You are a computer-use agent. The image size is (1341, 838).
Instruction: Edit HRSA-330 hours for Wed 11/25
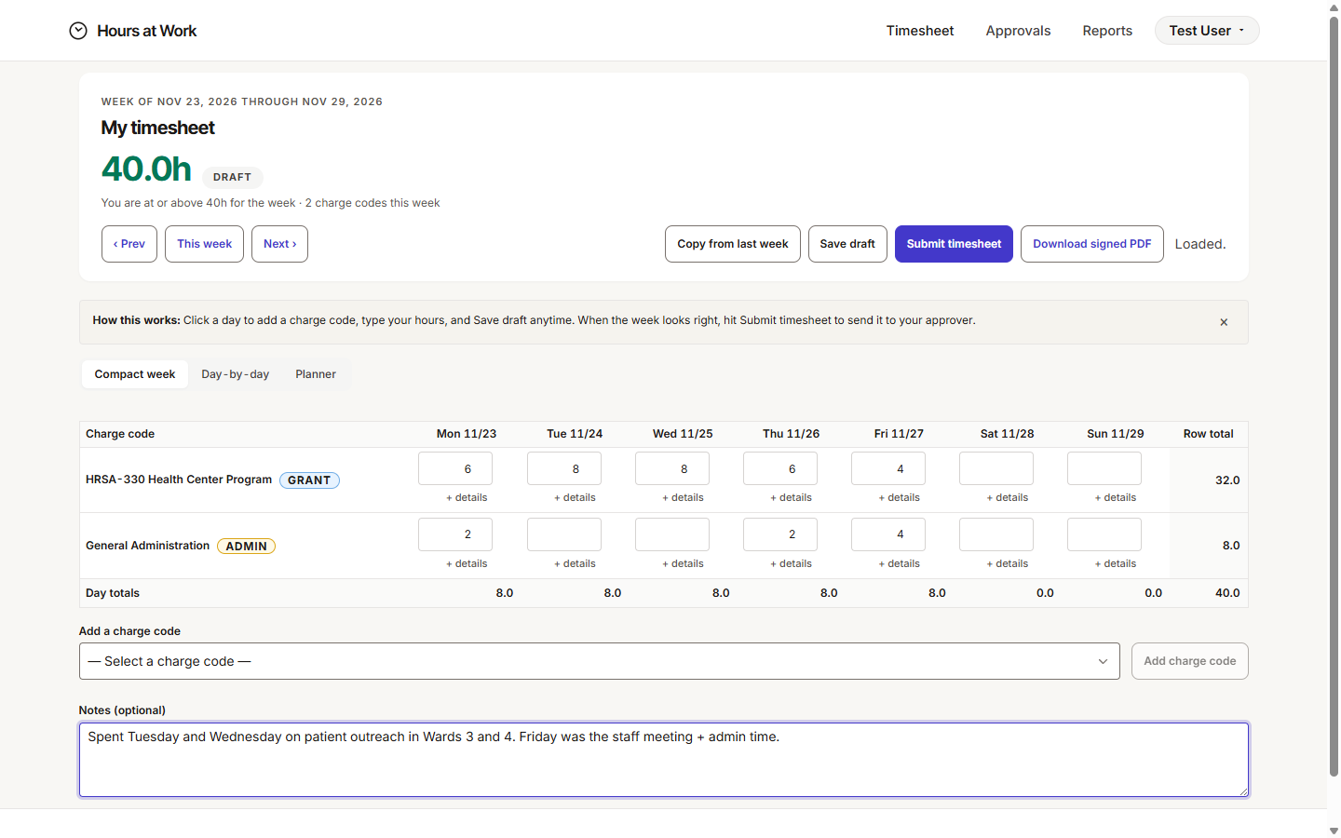(672, 468)
